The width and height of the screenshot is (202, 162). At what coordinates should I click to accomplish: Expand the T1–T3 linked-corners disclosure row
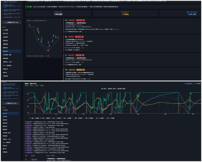[x=75, y=62]
